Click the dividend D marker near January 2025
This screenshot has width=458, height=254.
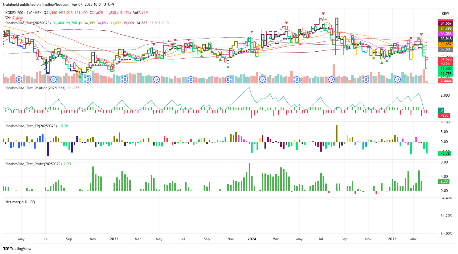[397, 80]
